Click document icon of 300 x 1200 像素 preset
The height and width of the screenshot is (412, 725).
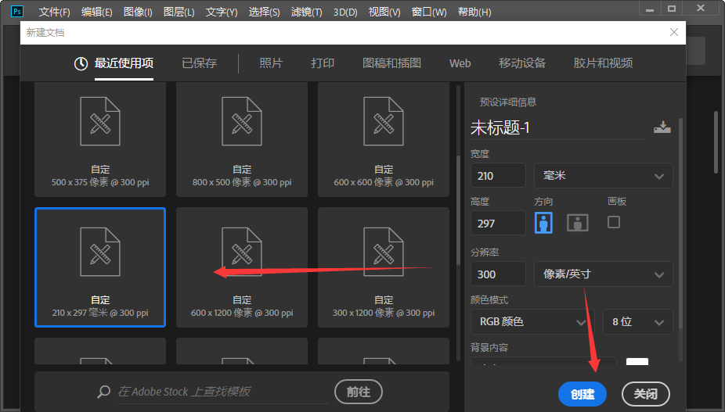coord(384,252)
